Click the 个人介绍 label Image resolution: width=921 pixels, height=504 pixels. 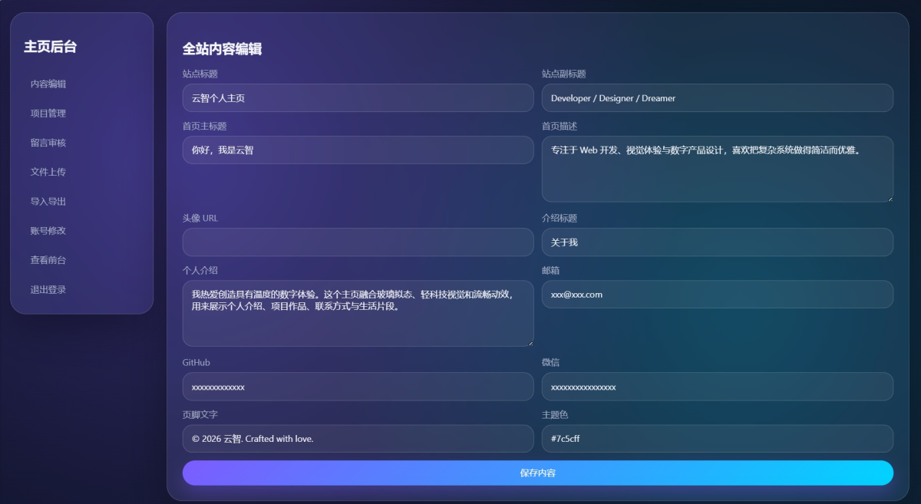click(x=200, y=271)
